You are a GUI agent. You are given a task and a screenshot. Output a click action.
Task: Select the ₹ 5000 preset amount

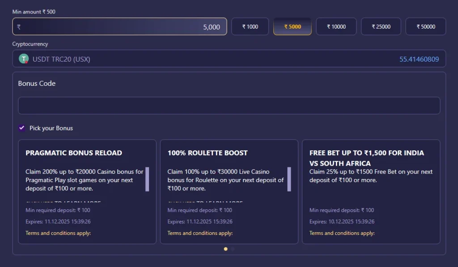click(293, 27)
